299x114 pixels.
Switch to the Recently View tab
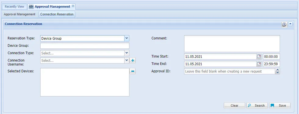(x=15, y=6)
